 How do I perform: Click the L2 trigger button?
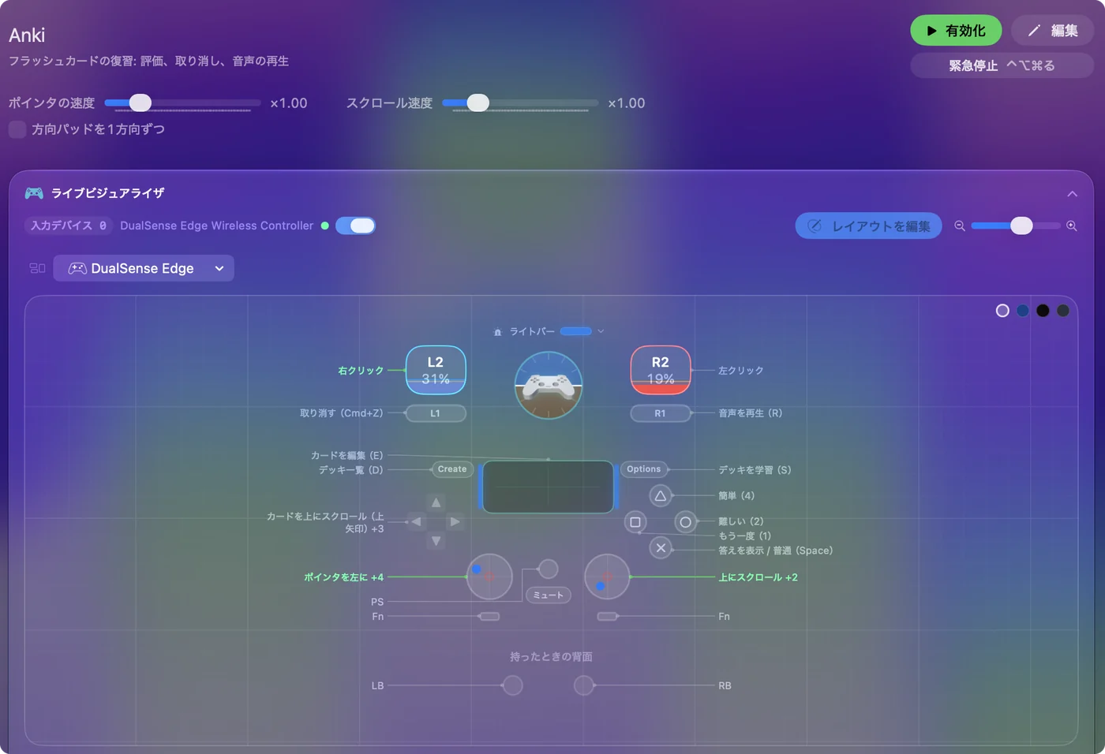click(x=436, y=370)
